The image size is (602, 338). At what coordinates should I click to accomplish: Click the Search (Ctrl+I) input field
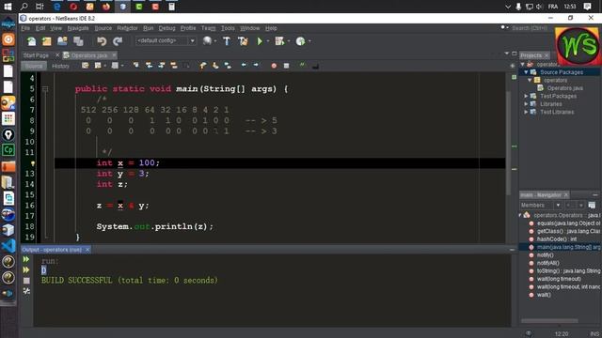[530, 28]
